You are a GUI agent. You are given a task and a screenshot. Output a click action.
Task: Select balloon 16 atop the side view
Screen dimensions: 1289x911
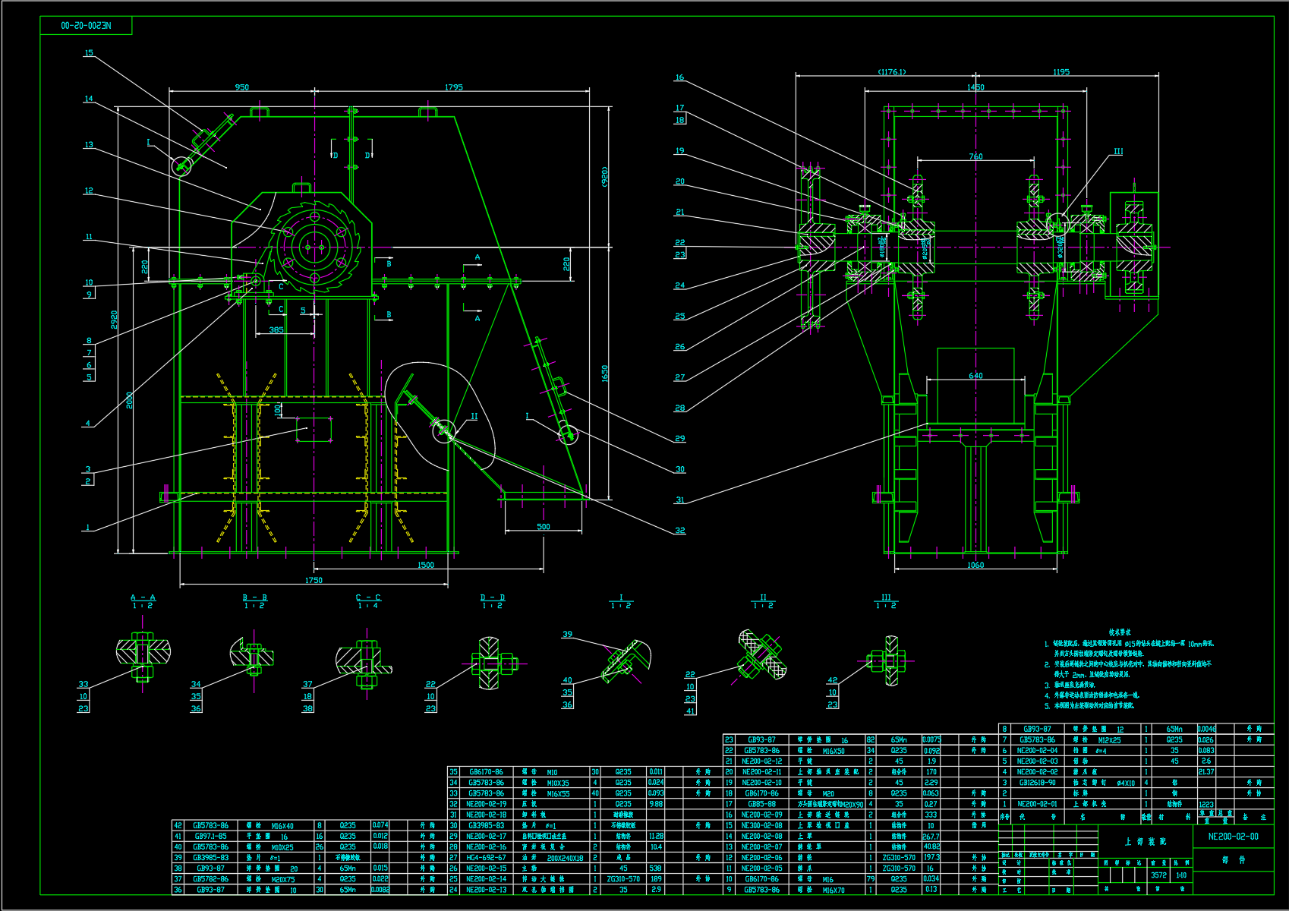[679, 76]
